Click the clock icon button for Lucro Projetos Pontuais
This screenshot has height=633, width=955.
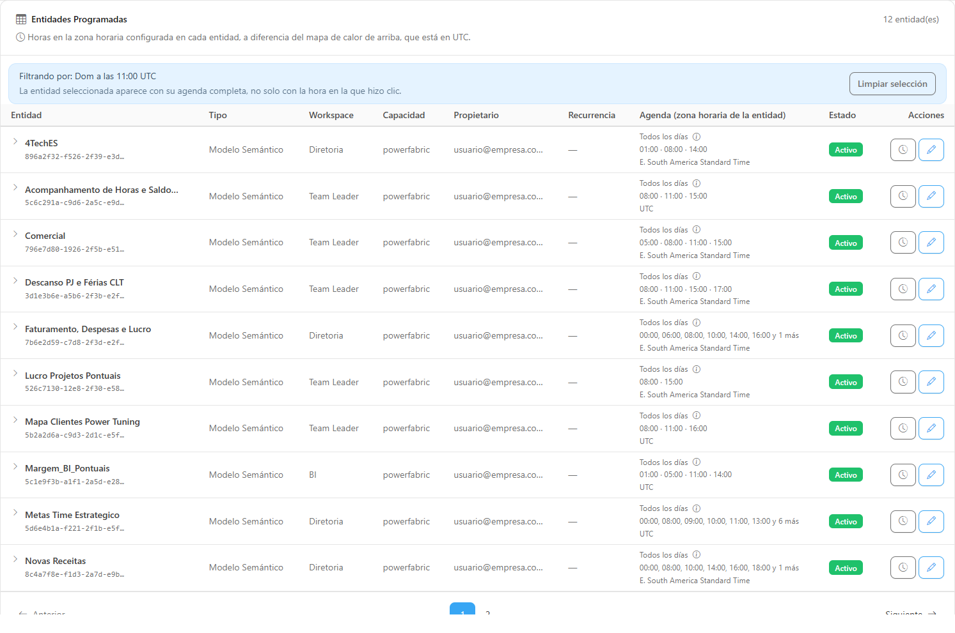903,382
